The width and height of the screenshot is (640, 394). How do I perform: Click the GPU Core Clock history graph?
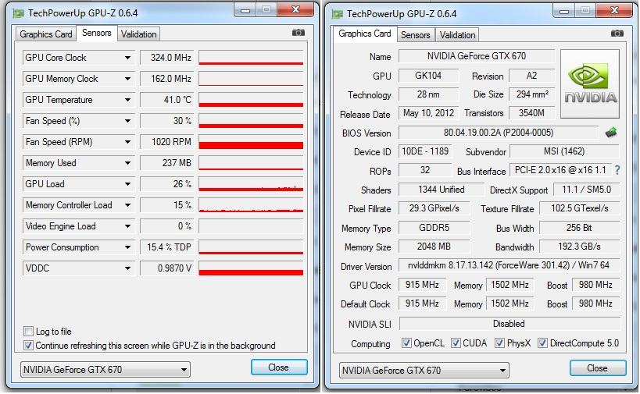point(251,58)
